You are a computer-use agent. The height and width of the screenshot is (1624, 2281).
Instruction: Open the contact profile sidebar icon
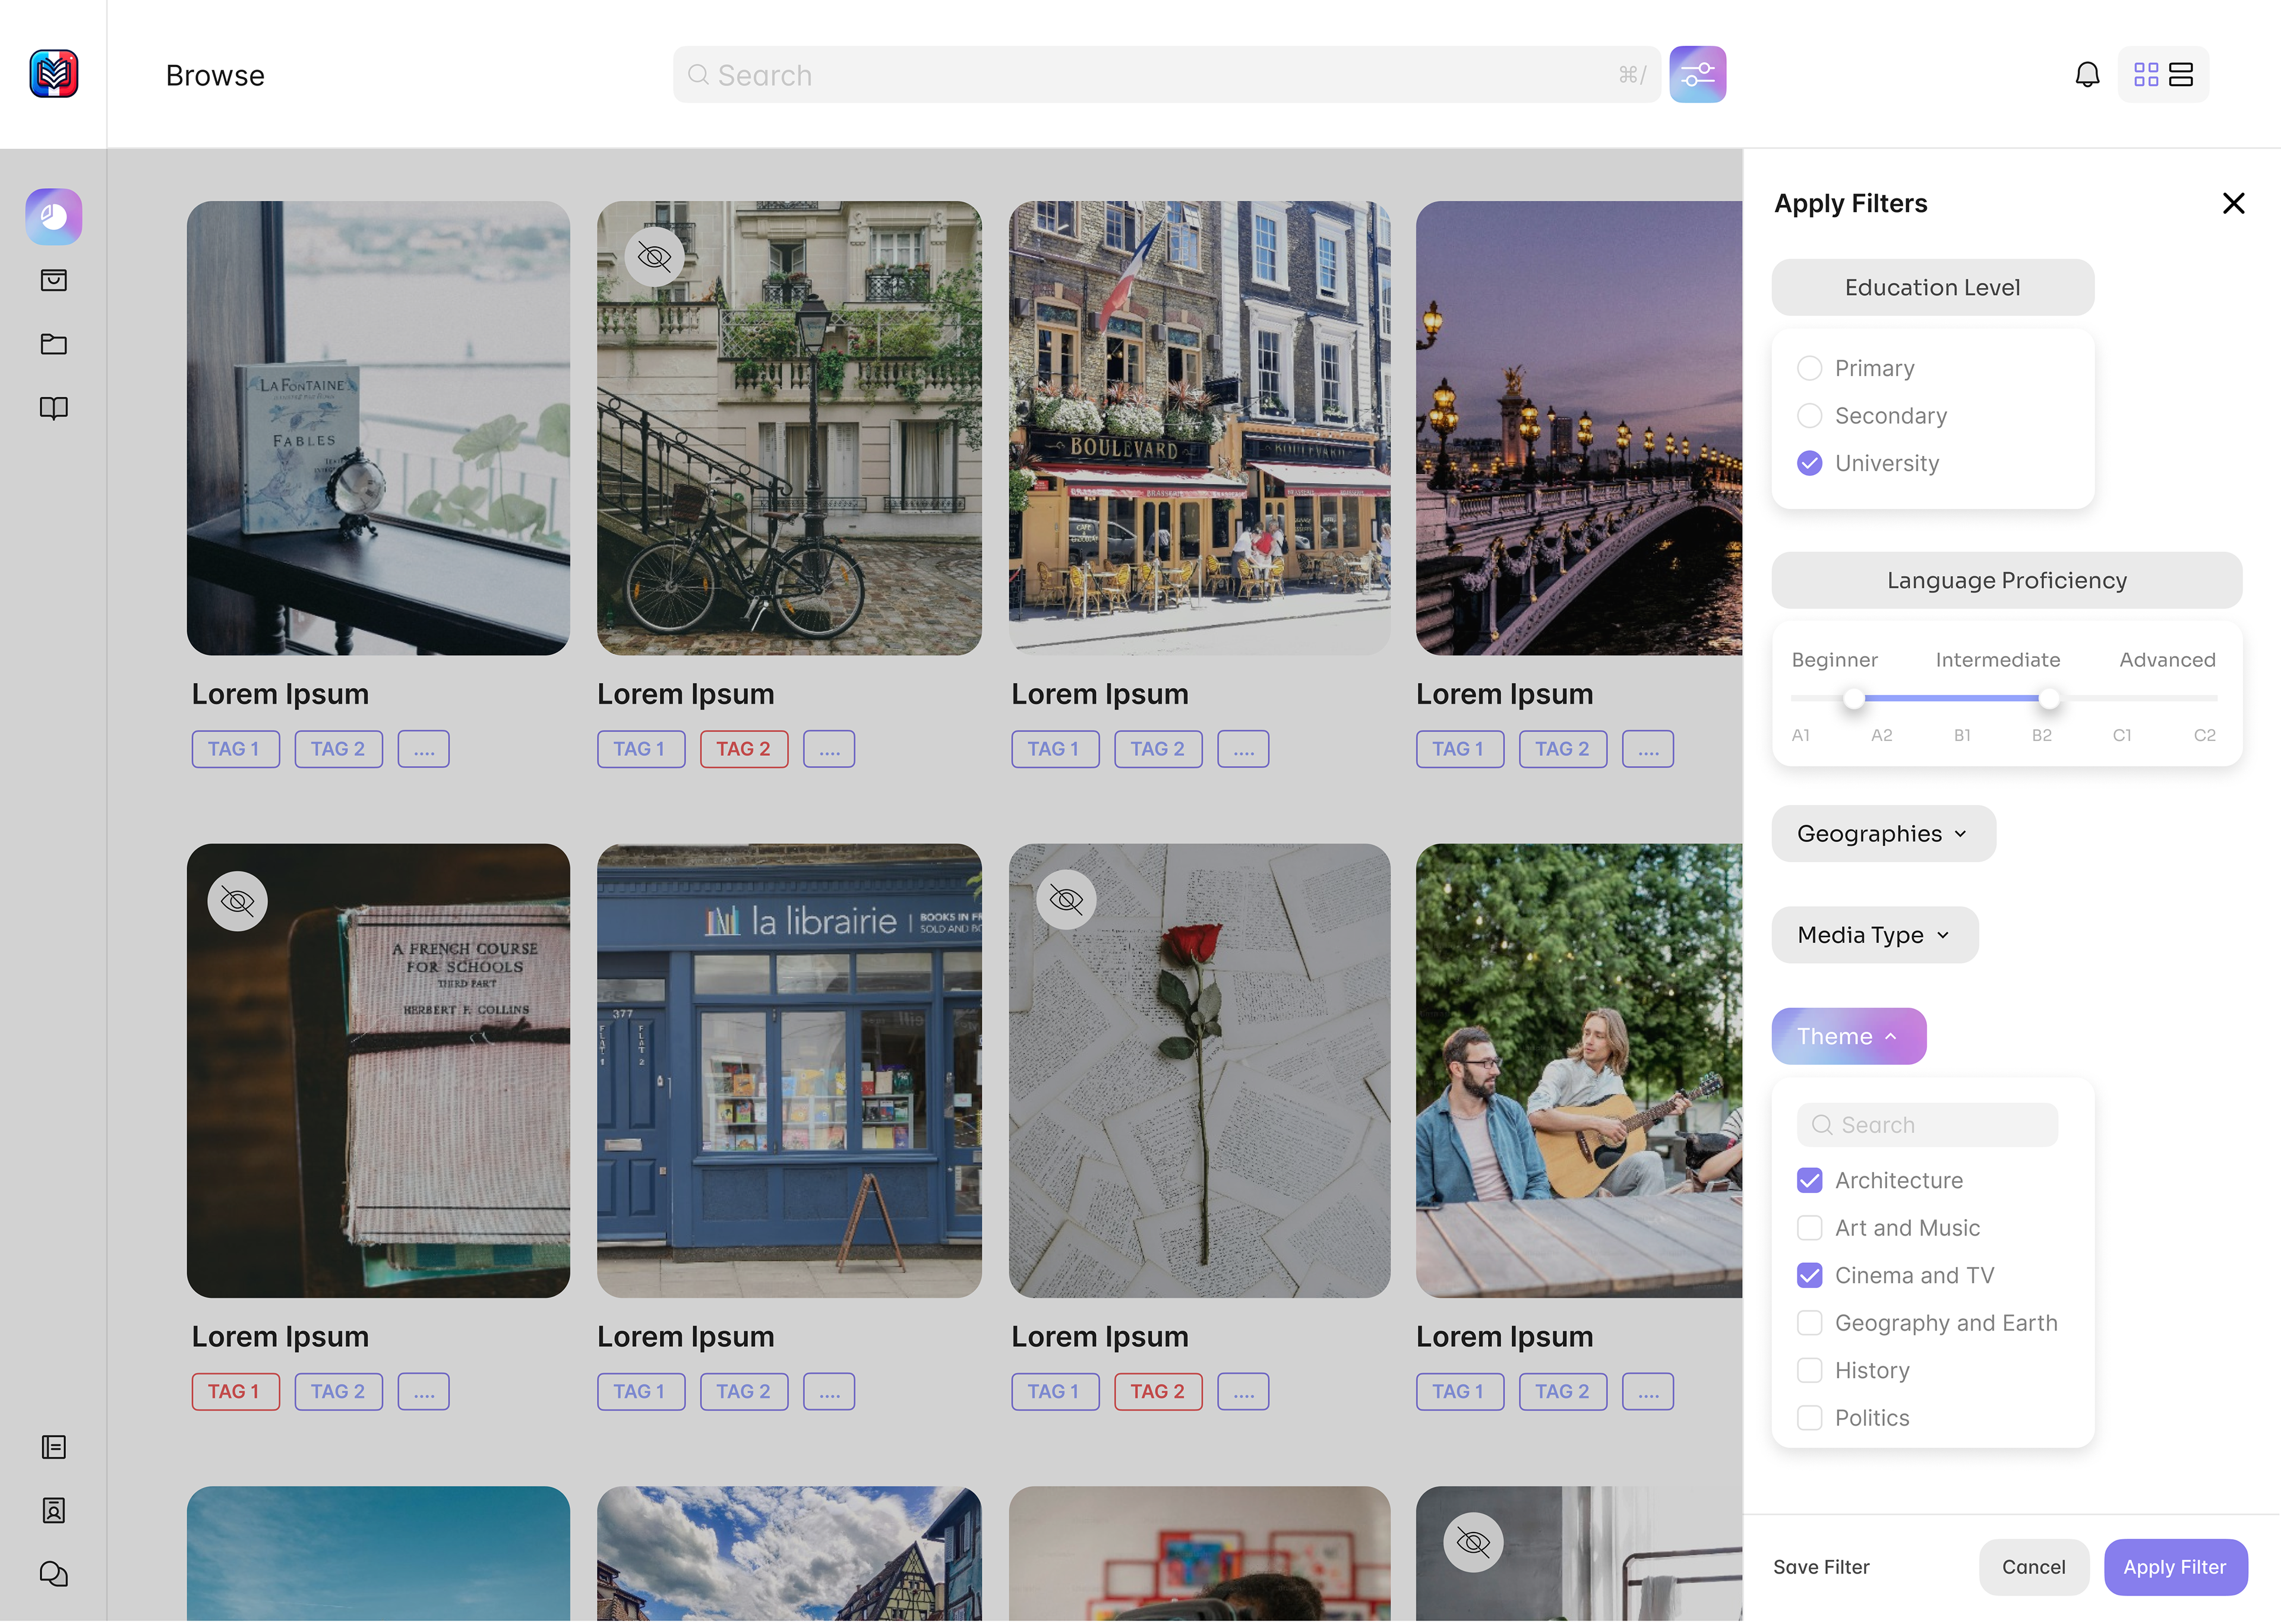tap(54, 1511)
